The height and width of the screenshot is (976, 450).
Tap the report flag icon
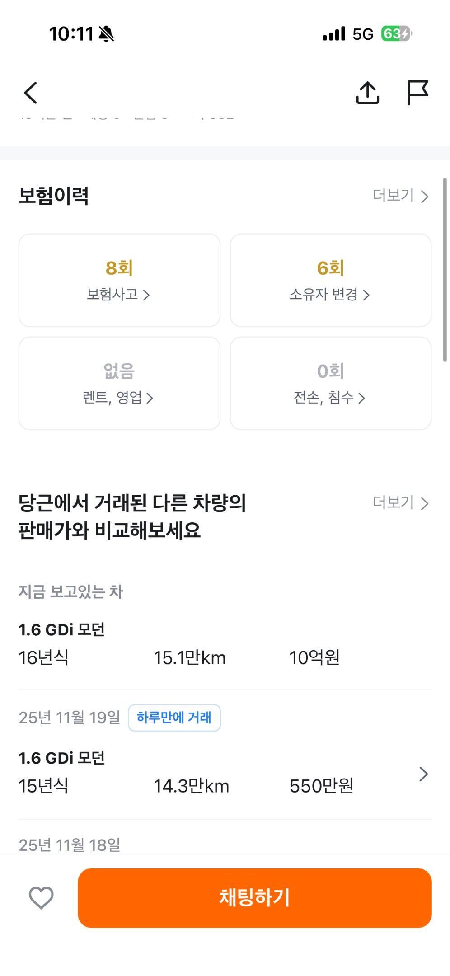coord(417,92)
